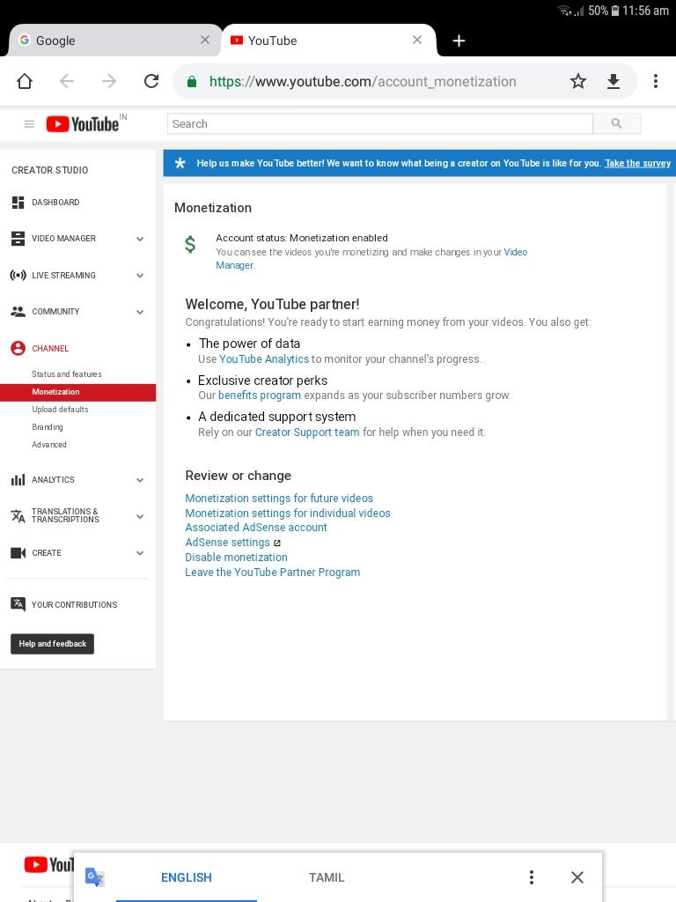Open Status and features
The height and width of the screenshot is (902, 676).
click(67, 373)
